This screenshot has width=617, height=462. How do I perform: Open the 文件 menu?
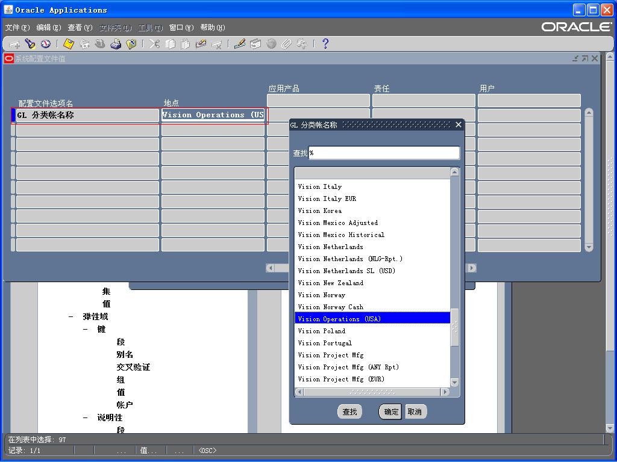[x=17, y=28]
